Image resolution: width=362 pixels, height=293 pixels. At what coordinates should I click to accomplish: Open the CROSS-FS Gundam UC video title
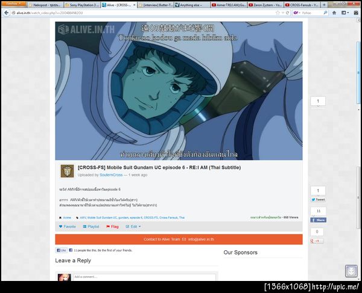coord(159,168)
